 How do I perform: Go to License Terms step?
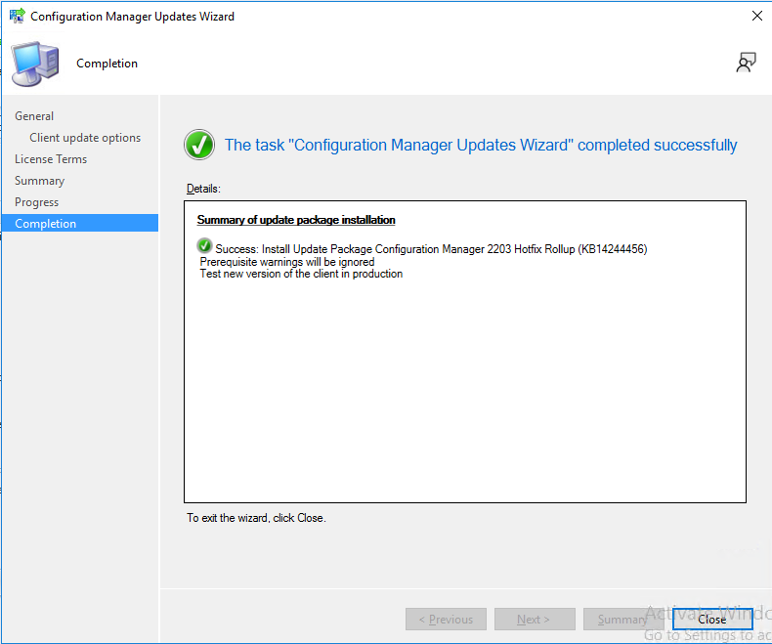(x=51, y=159)
